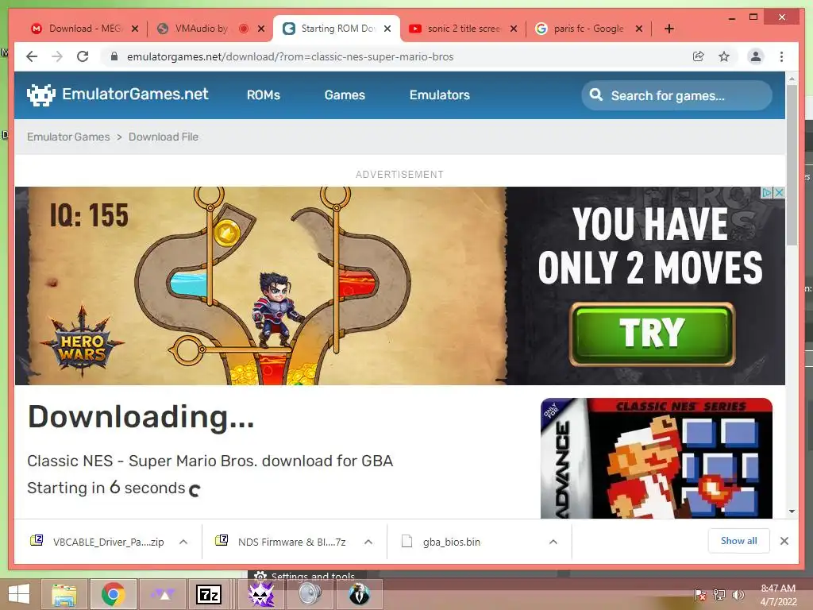Viewport: 813px width, 610px height.
Task: Open 7-Zip from the taskbar
Action: point(209,594)
